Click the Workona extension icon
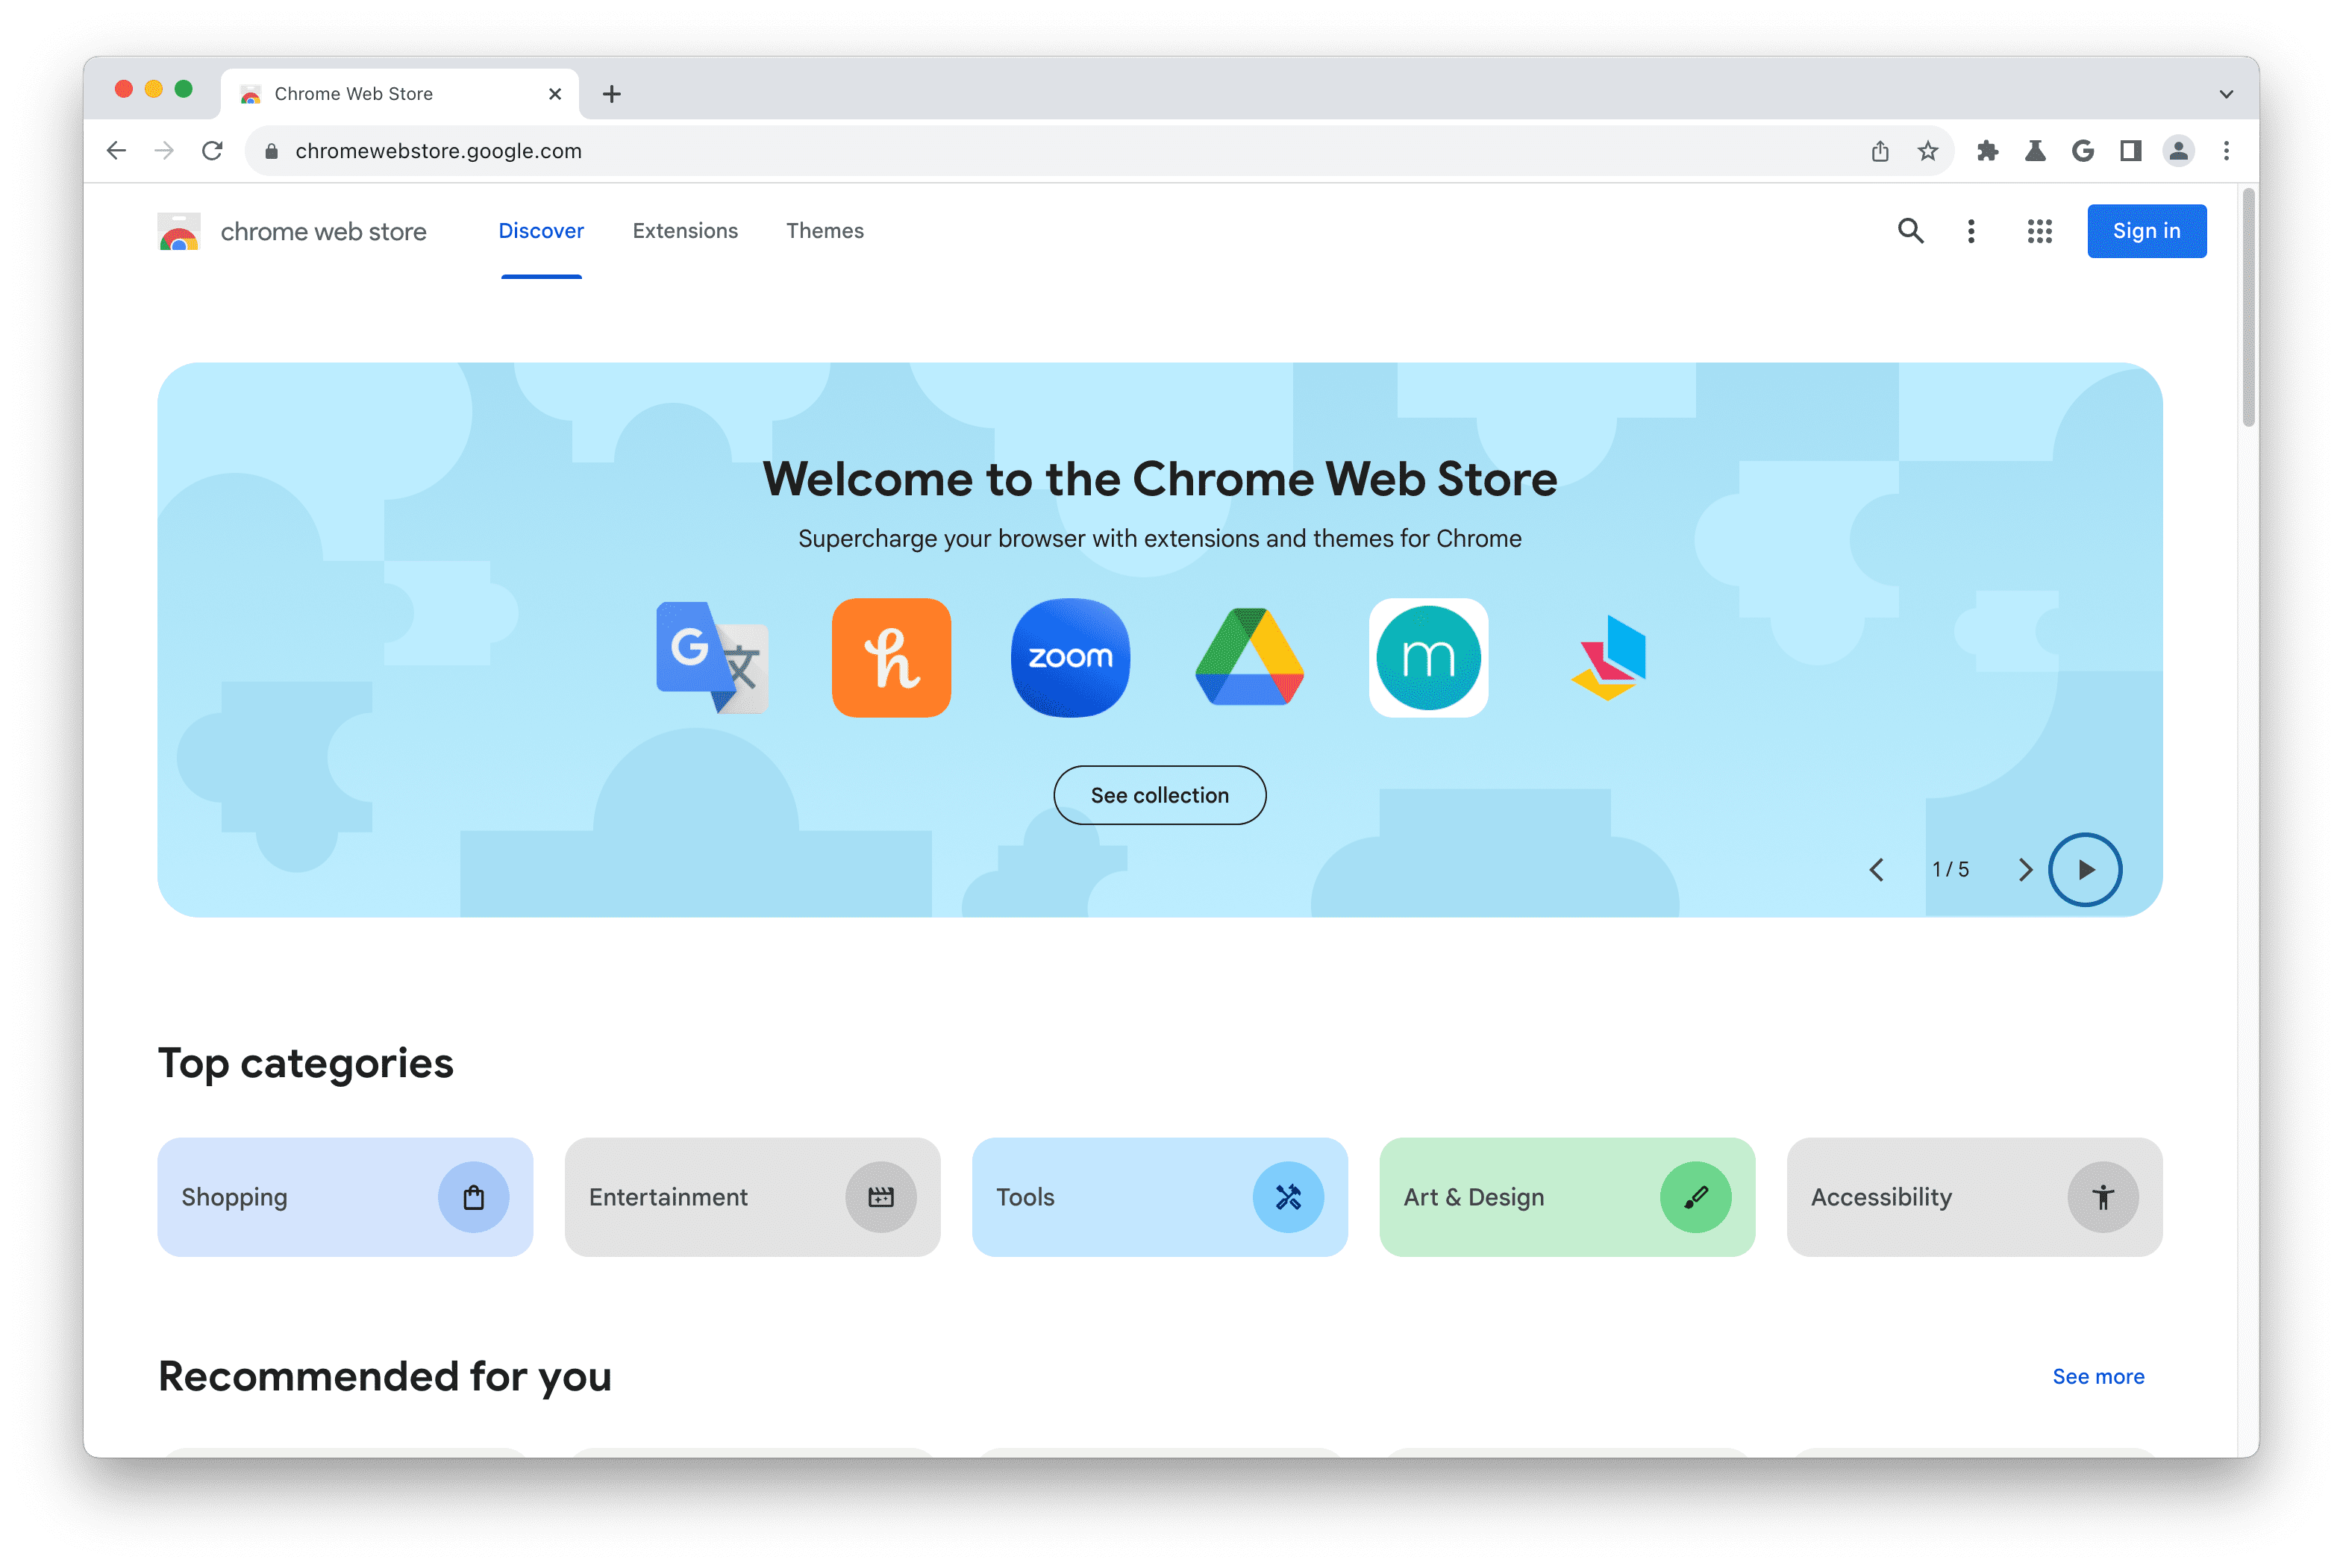2343x1568 pixels. [1608, 658]
